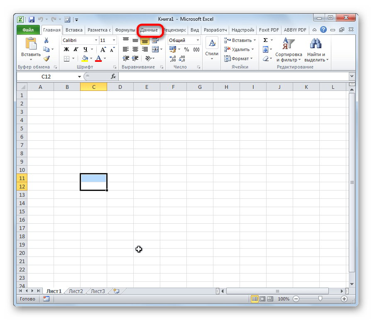The height and width of the screenshot is (320, 372).
Task: Open the Файл tab
Action: tap(28, 30)
